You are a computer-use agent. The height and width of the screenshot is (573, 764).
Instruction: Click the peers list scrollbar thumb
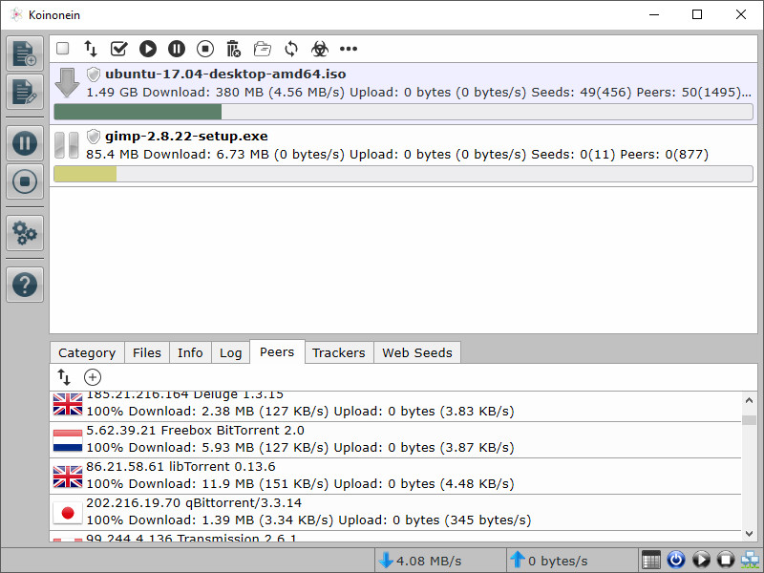point(750,420)
